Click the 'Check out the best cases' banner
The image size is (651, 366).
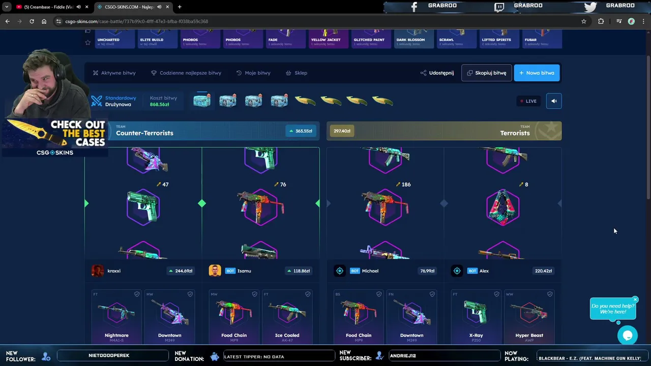(x=56, y=137)
